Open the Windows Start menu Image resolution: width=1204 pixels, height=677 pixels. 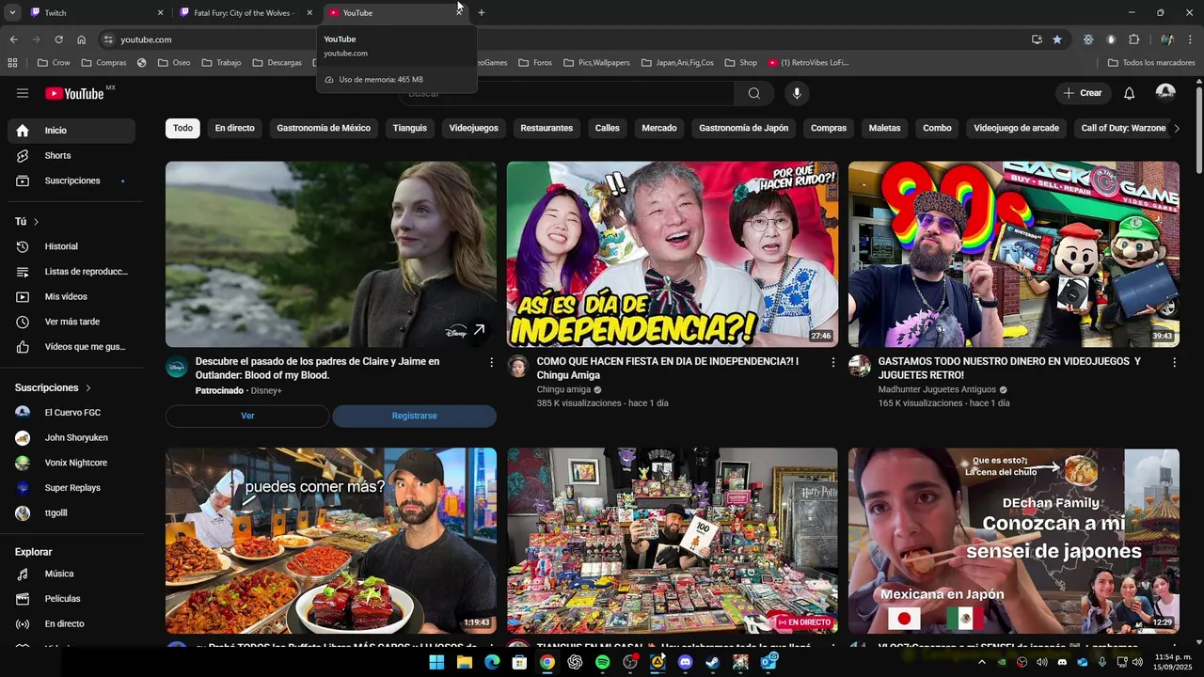pyautogui.click(x=436, y=662)
